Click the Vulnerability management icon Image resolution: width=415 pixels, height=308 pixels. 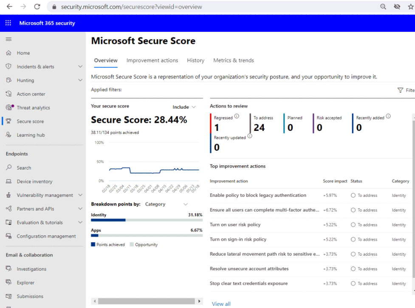coord(9,195)
